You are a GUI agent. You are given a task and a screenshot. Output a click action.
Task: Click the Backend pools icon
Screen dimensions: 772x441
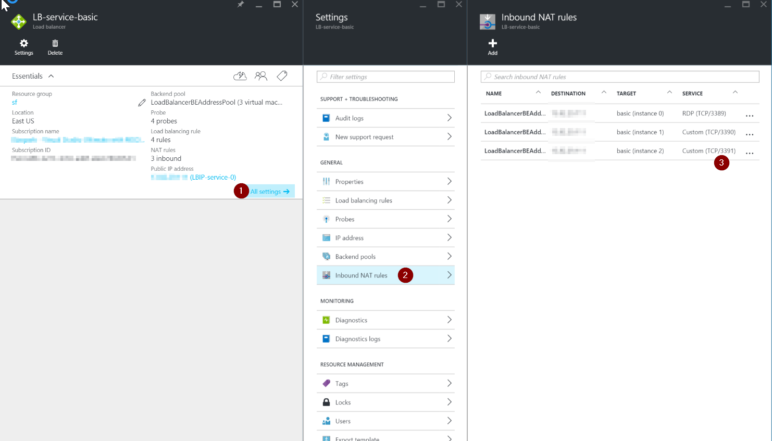point(326,257)
